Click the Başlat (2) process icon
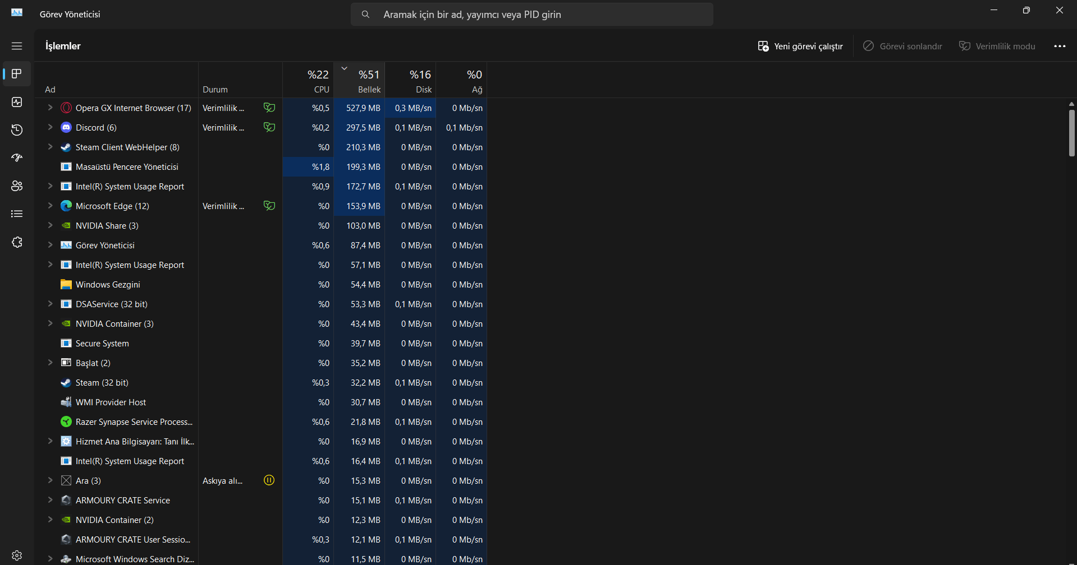 tap(66, 363)
